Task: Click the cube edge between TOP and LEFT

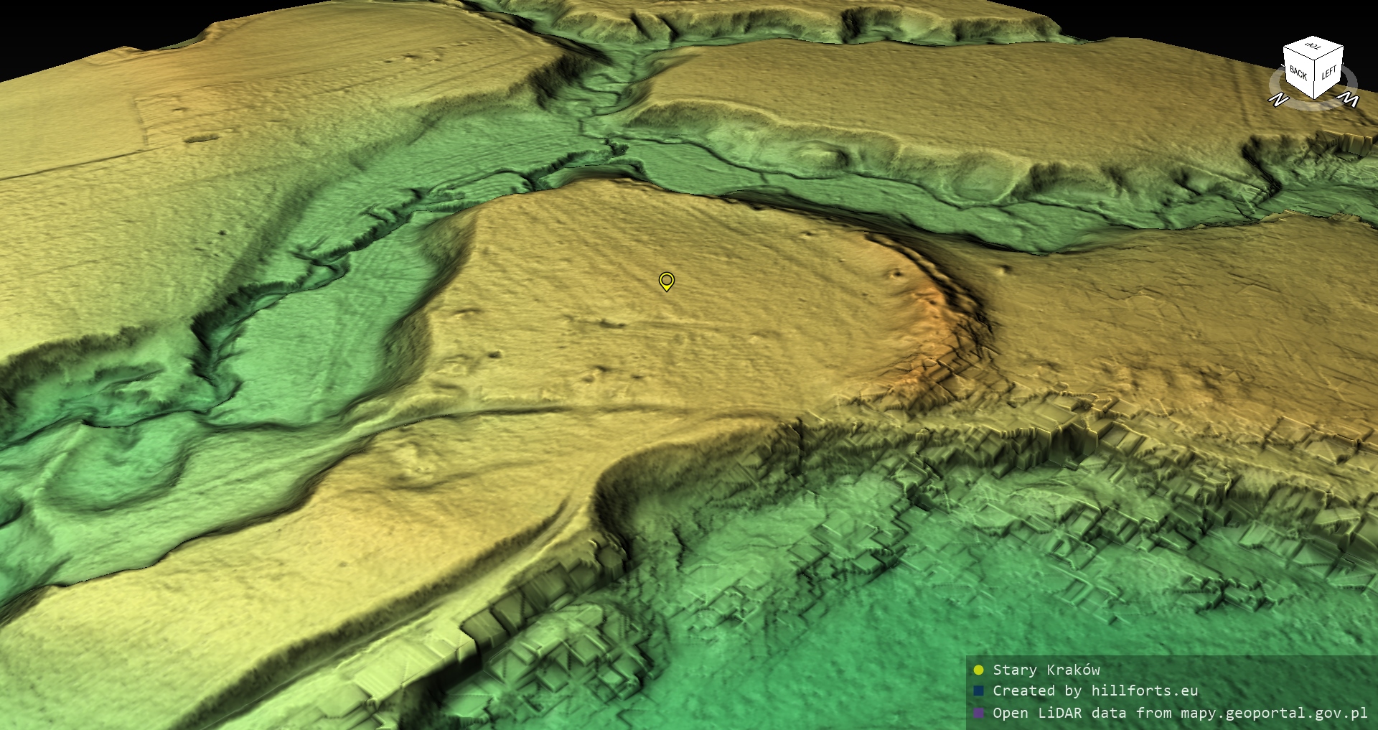Action: pos(1329,55)
